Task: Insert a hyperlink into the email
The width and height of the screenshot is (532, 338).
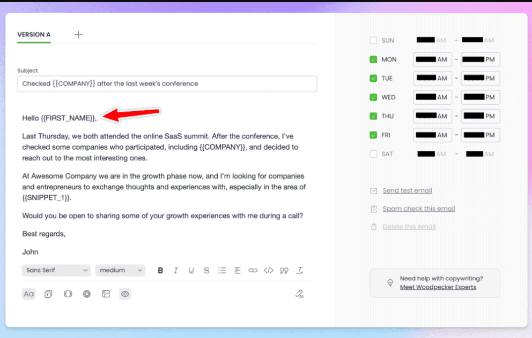Action: [253, 270]
